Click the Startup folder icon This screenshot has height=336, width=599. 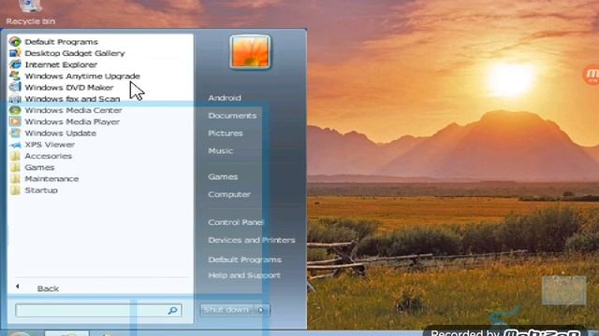(15, 190)
